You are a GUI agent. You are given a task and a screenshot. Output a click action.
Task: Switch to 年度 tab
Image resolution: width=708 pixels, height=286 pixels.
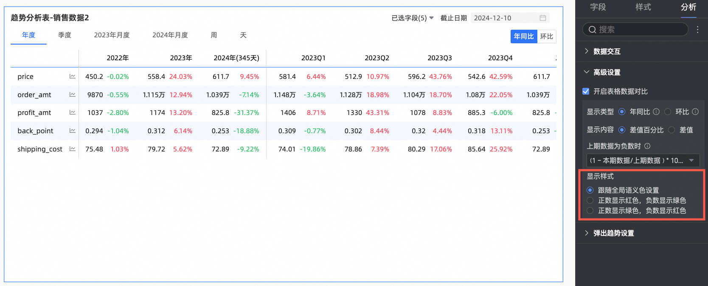[28, 35]
